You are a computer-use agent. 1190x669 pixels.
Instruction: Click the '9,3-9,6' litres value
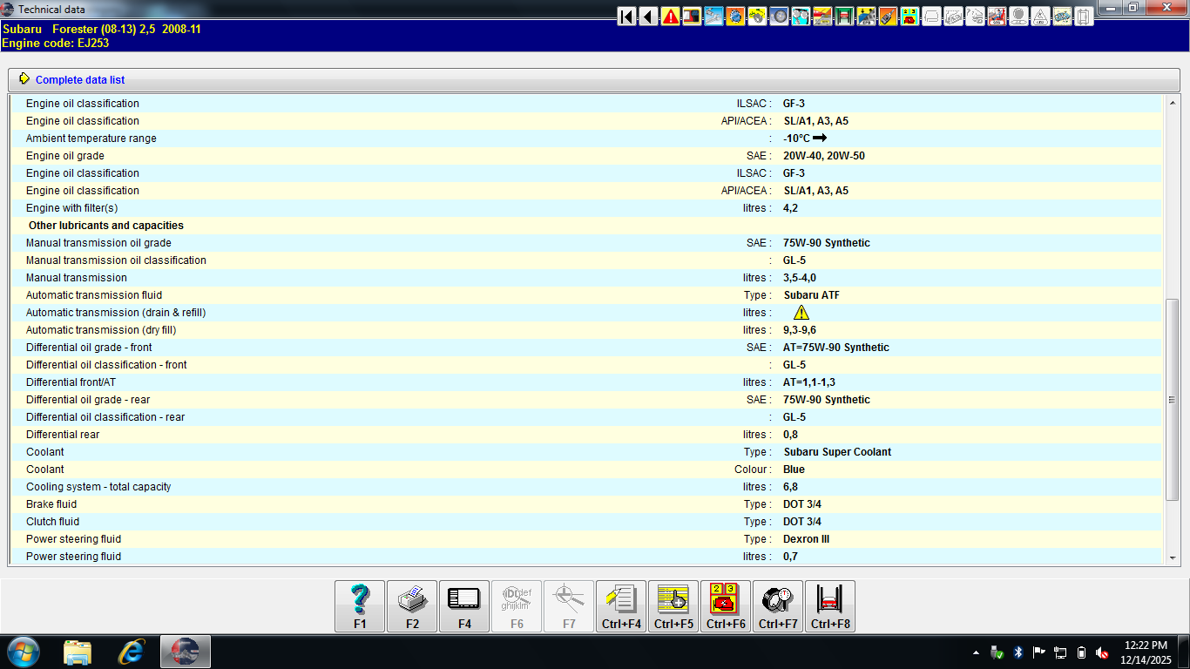pos(800,330)
